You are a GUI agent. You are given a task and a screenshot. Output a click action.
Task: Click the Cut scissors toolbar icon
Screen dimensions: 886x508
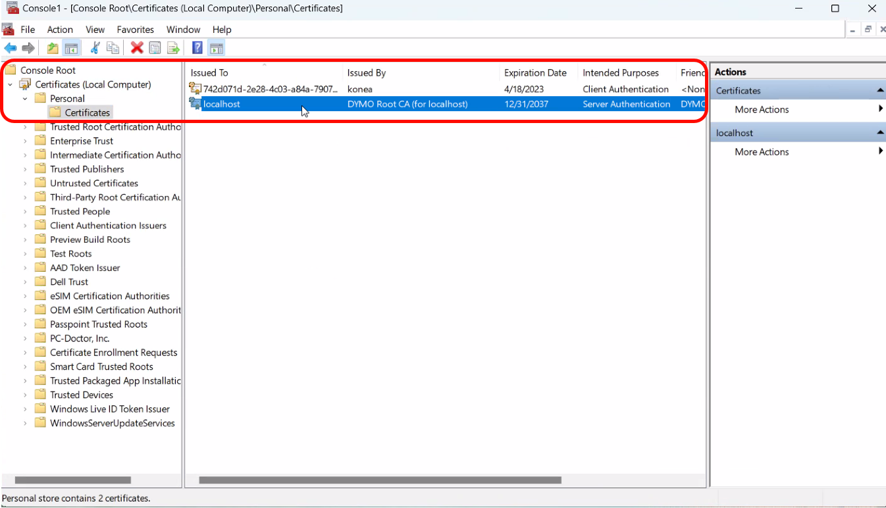click(95, 48)
